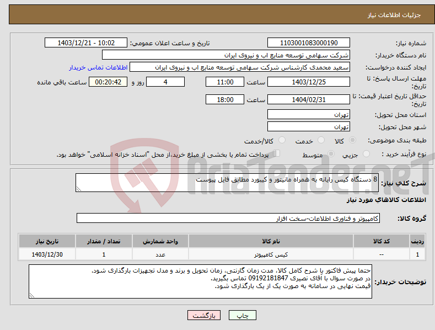The height and width of the screenshot is (330, 435).
Task: Click the توضیحات خریدار label
Action: coord(400,282)
